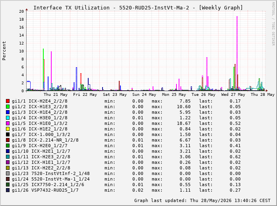Click the magenta gi1/5 legend swatch
Viewport: 277px width, 206px height.
coord(8,123)
